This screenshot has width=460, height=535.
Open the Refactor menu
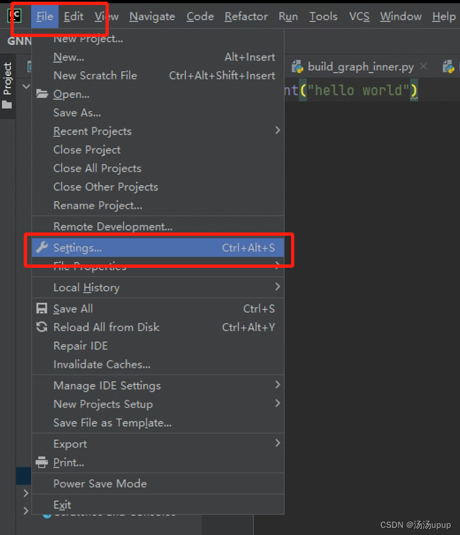pyautogui.click(x=246, y=17)
